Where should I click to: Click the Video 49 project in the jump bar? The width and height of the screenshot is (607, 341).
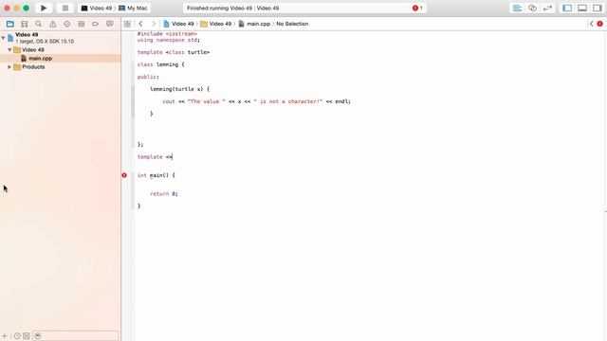[x=178, y=24]
